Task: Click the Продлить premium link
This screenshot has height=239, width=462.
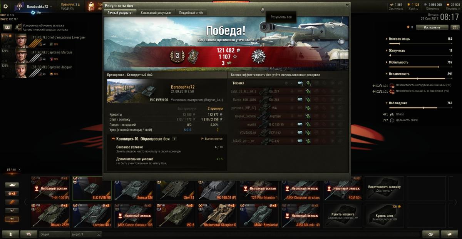Action: pyautogui.click(x=67, y=8)
